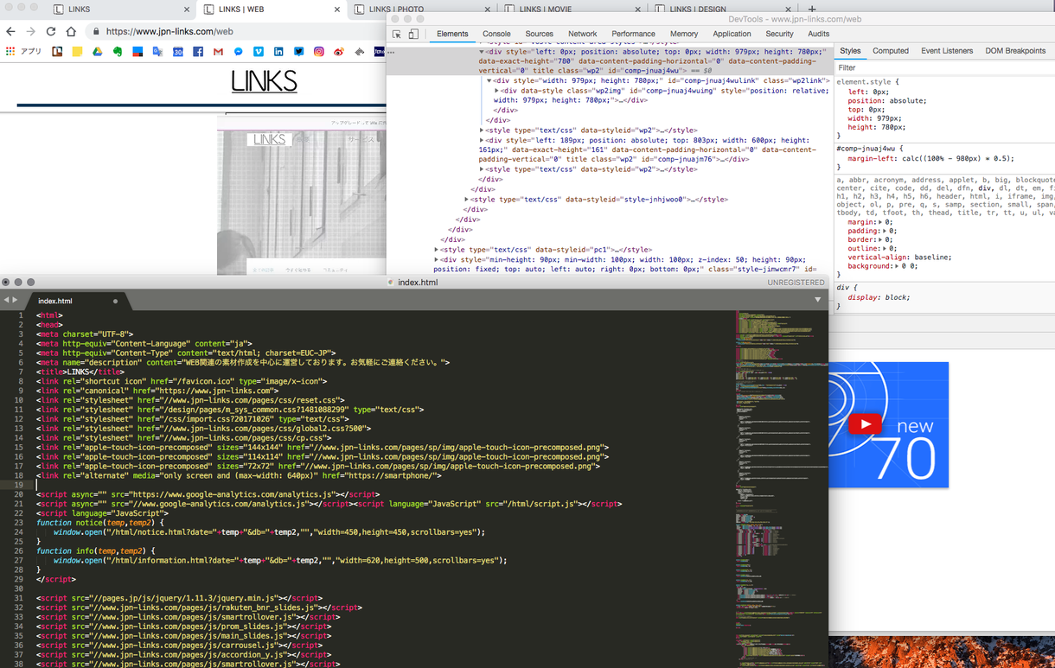
Task: Activate the DevTools element inspector arrow icon
Action: click(x=397, y=35)
